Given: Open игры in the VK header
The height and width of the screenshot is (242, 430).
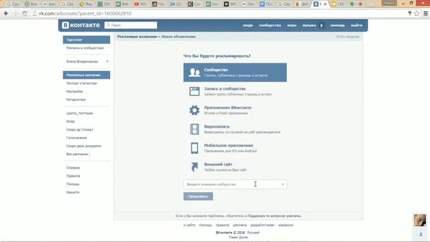Looking at the screenshot, I should coord(292,26).
